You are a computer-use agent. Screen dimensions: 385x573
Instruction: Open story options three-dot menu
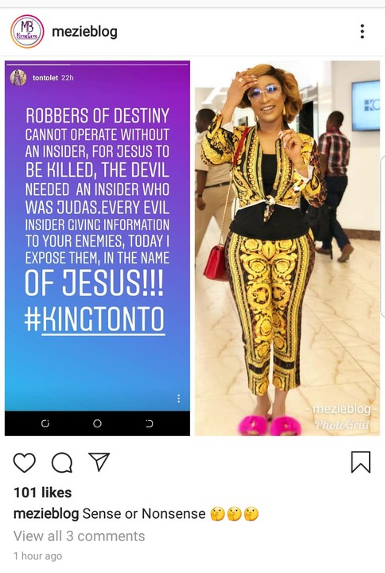179,399
